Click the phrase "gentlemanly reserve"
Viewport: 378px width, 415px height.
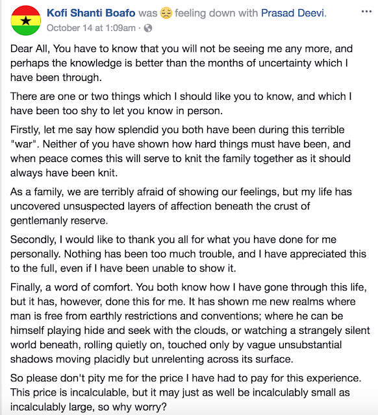[59, 220]
